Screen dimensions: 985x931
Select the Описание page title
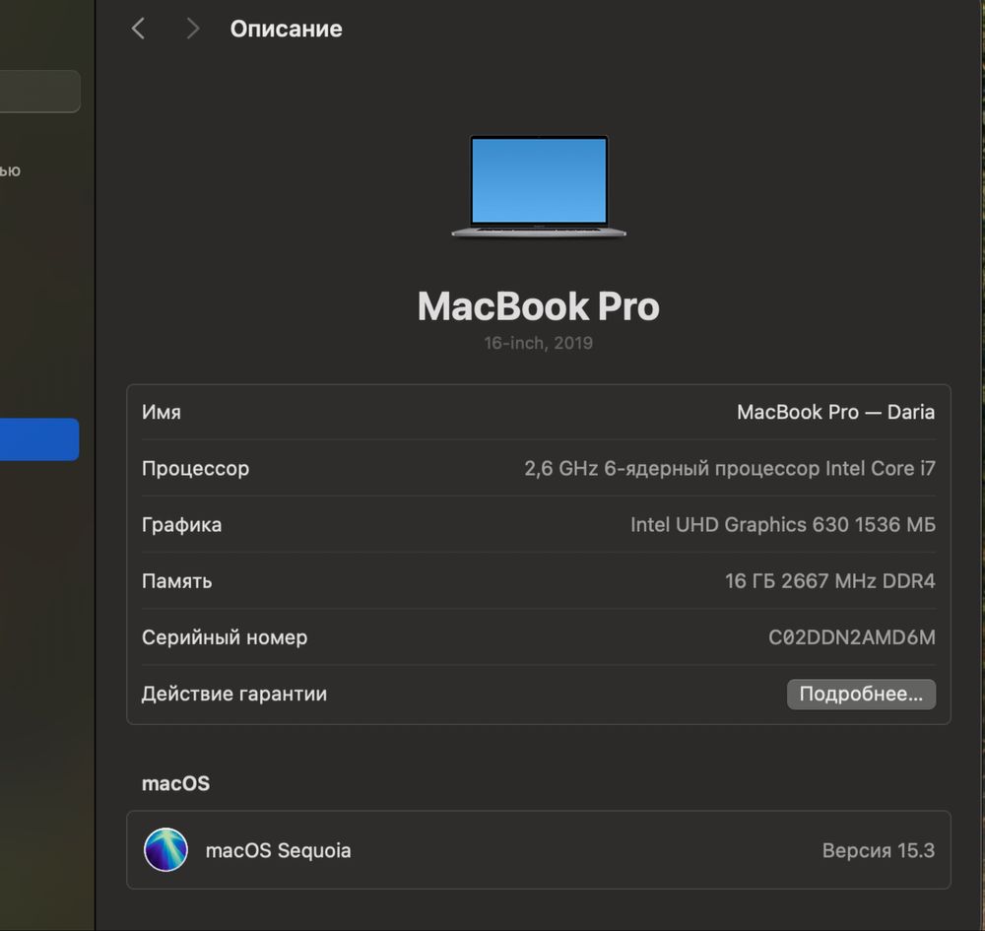click(x=286, y=29)
